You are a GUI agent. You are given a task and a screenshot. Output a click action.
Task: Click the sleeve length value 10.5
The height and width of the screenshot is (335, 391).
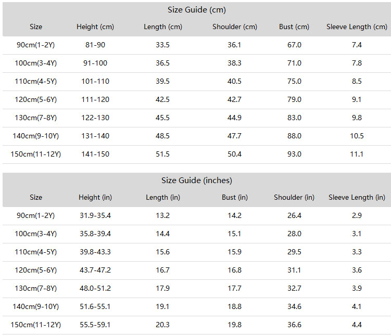pyautogui.click(x=357, y=136)
